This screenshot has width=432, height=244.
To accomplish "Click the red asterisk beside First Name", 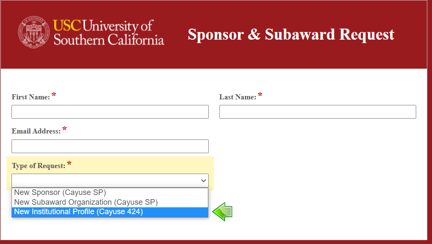I will pos(54,95).
